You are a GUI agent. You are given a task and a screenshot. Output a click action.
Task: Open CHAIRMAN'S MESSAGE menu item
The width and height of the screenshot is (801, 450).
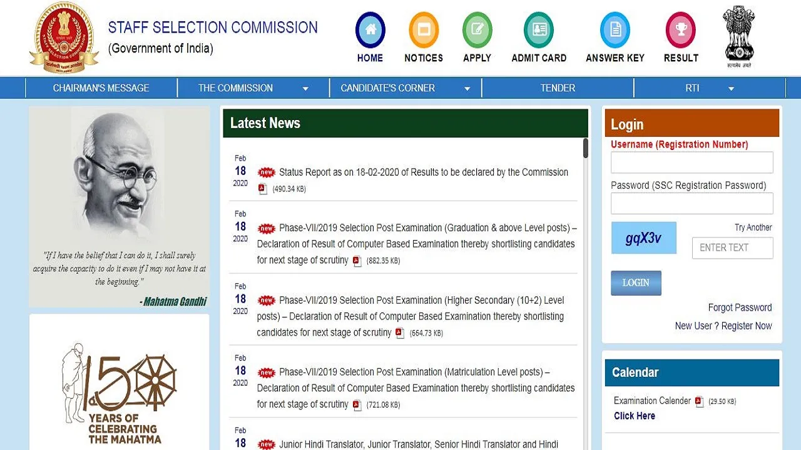tap(101, 88)
